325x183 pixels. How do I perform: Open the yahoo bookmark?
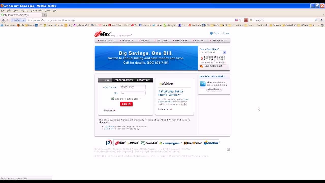[x=78, y=25]
